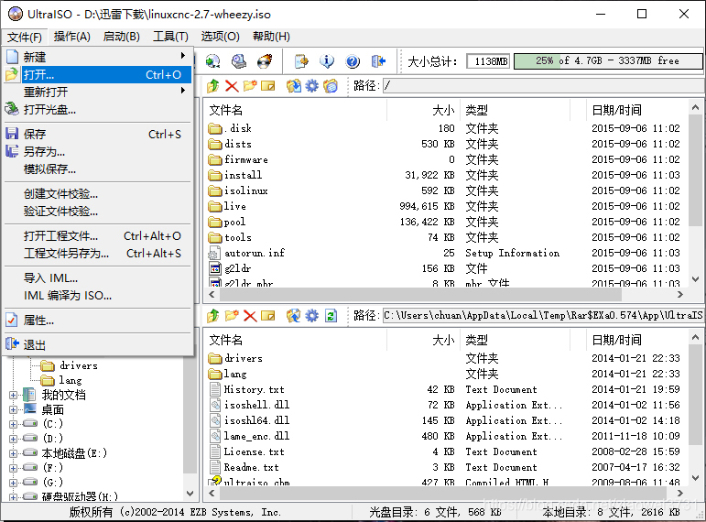706x522 pixels.
Task: Click red X delete icon in ISO pane
Action: pyautogui.click(x=232, y=85)
